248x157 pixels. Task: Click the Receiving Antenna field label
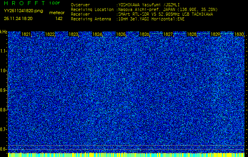click(91, 19)
